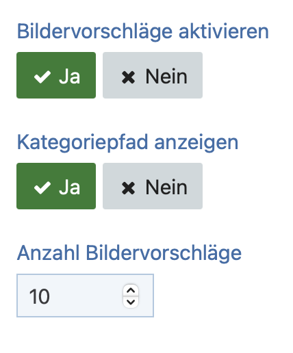Click the X icon under Kategoriepfad anzeigen
This screenshot has height=353, width=293.
128,188
